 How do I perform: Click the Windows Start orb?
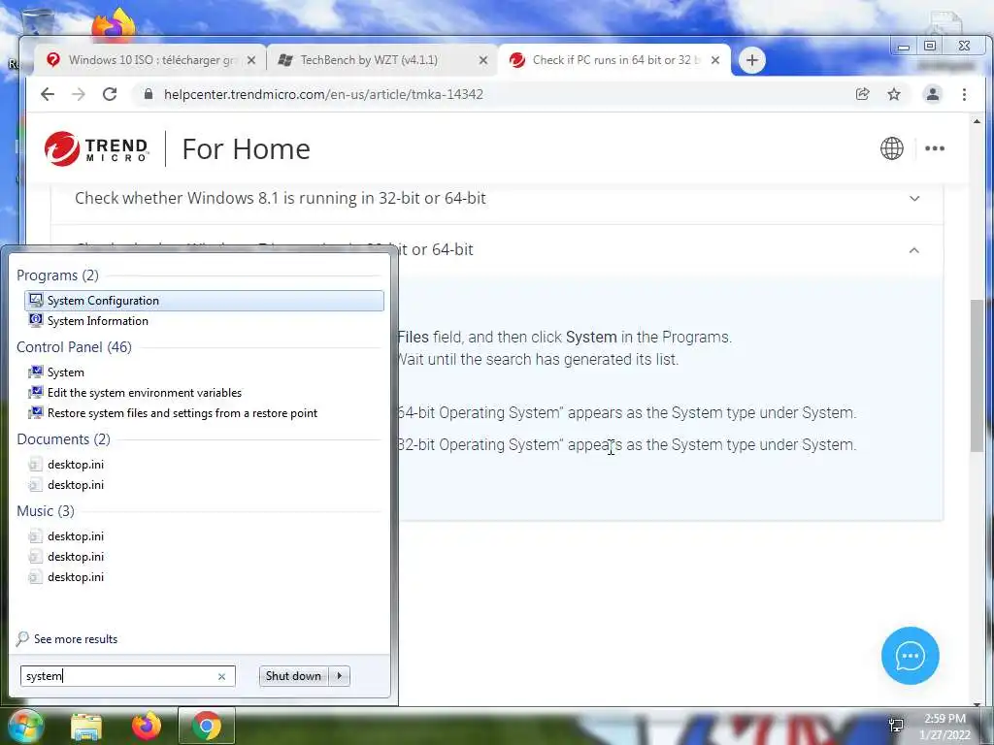[26, 726]
